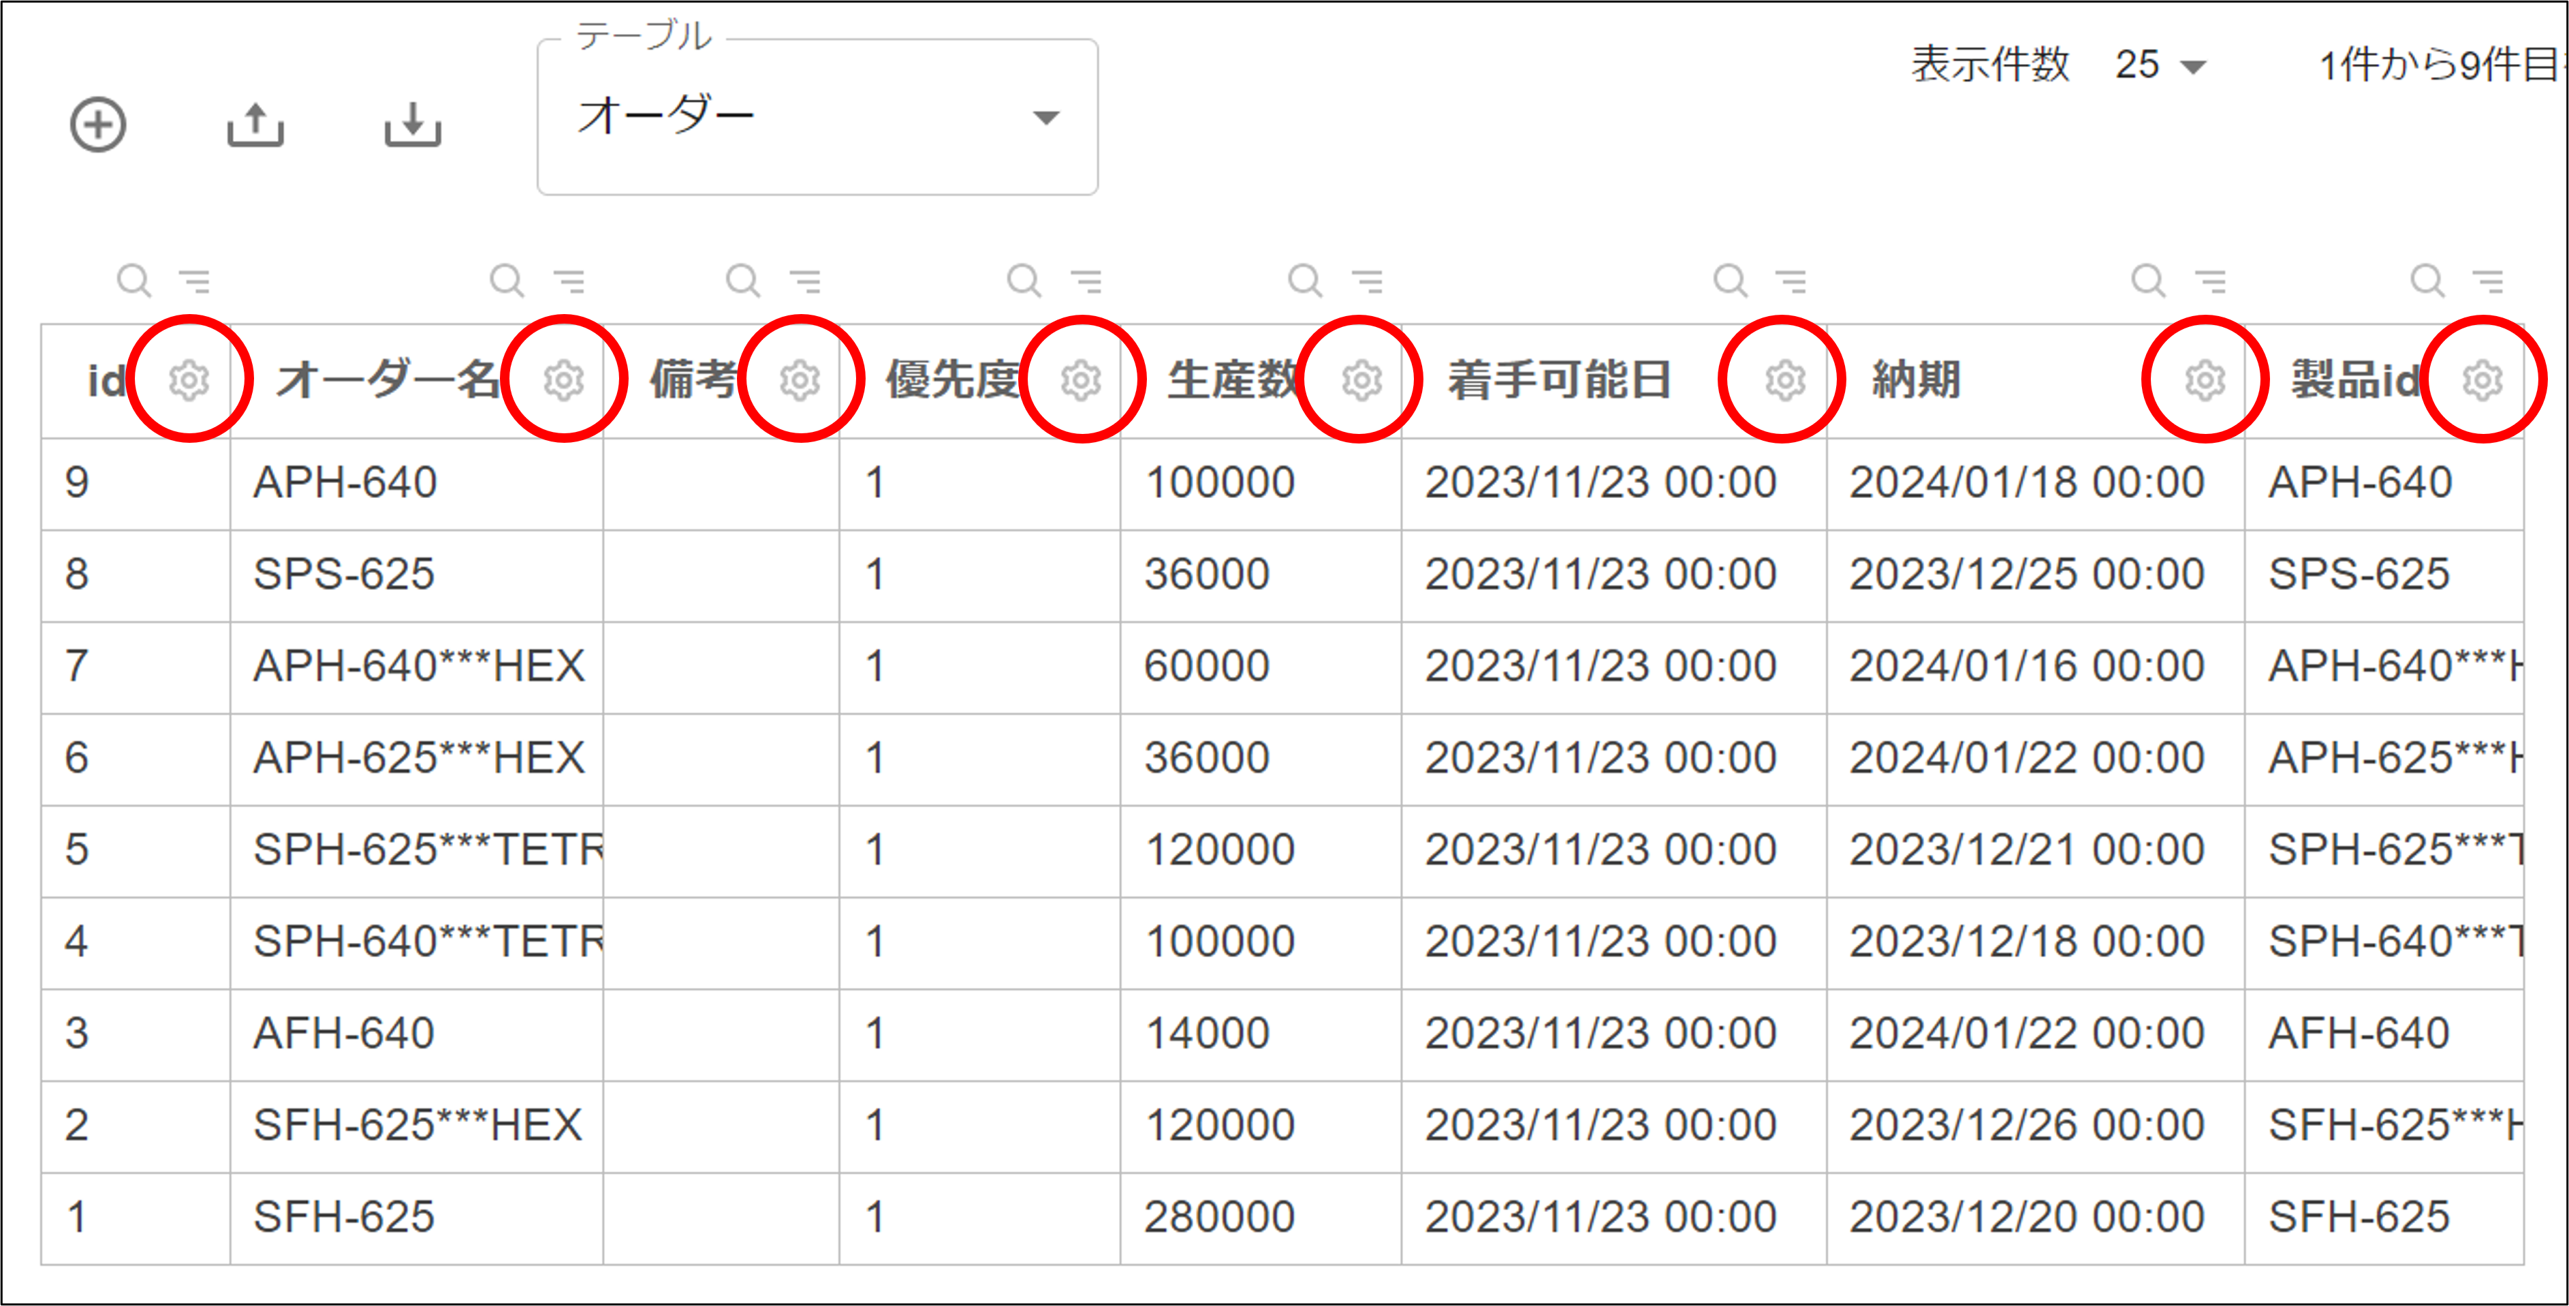Click the 納期 cell 2024/01/16 00:00
This screenshot has width=2569, height=1306.
[x=2036, y=668]
